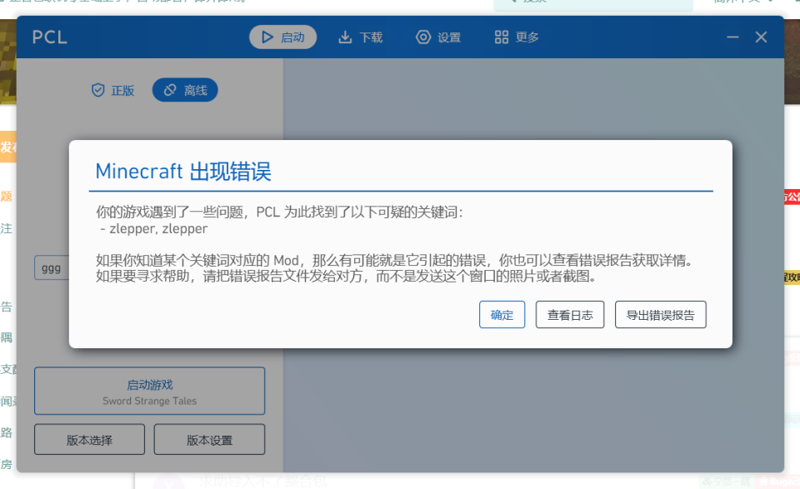The image size is (800, 489).
Task: Click the broken-link icon next to 离线
Action: coord(170,90)
